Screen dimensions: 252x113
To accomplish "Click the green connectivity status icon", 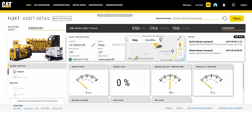I will [70, 59].
